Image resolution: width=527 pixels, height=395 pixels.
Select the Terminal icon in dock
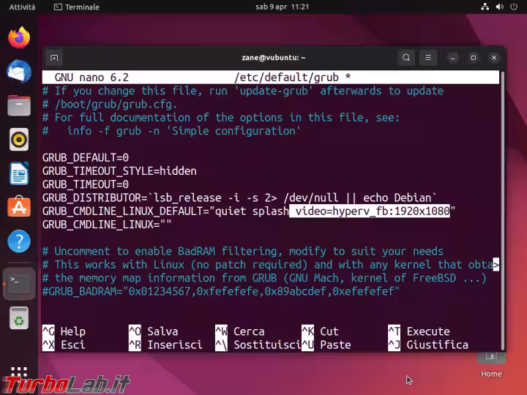point(19,284)
